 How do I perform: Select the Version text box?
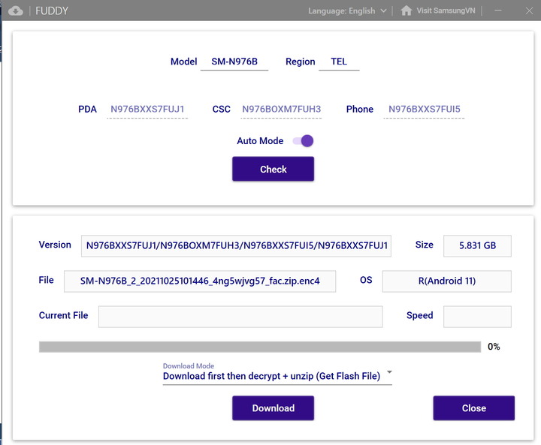click(x=236, y=246)
